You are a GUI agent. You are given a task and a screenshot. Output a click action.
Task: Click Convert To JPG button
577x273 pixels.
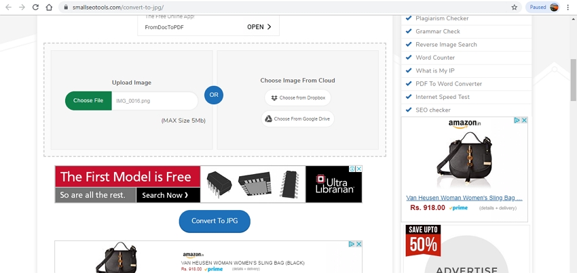[x=215, y=221]
